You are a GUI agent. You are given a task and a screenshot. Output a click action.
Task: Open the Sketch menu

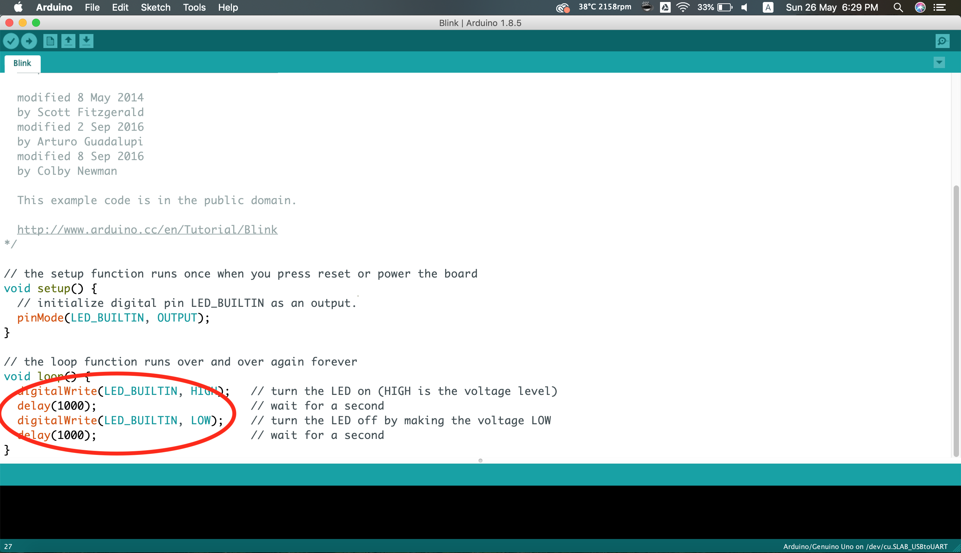155,8
